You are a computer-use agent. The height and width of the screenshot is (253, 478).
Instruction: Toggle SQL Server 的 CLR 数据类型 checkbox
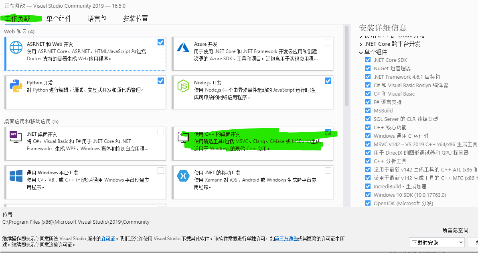click(368, 119)
